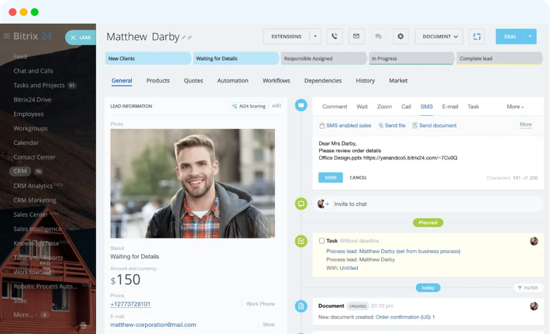Click the blue comment bubble timeline icon

tap(301, 105)
